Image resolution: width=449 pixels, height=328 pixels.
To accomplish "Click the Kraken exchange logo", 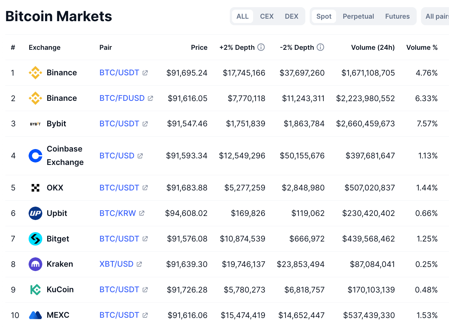I will [x=35, y=264].
